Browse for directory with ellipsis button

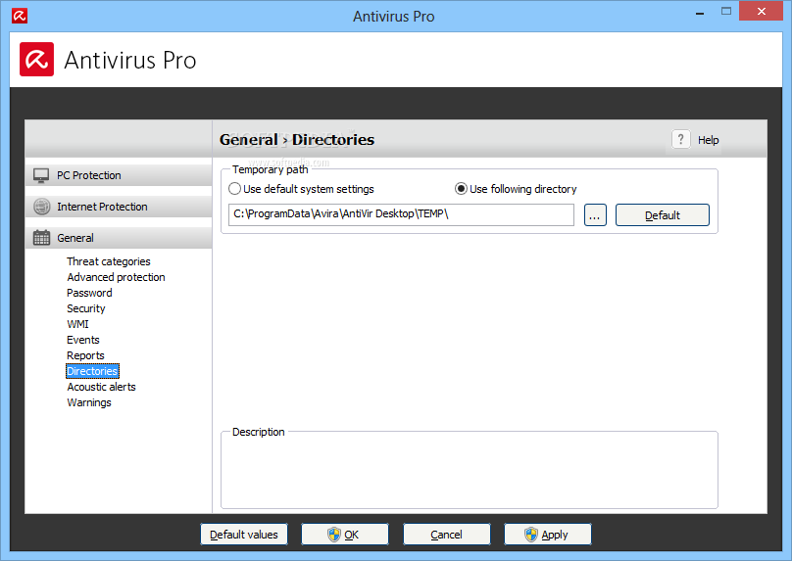pos(595,215)
